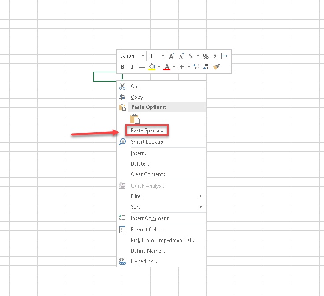Open the fill color dropdown arrow
Image resolution: width=324 pixels, height=296 pixels.
pos(159,66)
